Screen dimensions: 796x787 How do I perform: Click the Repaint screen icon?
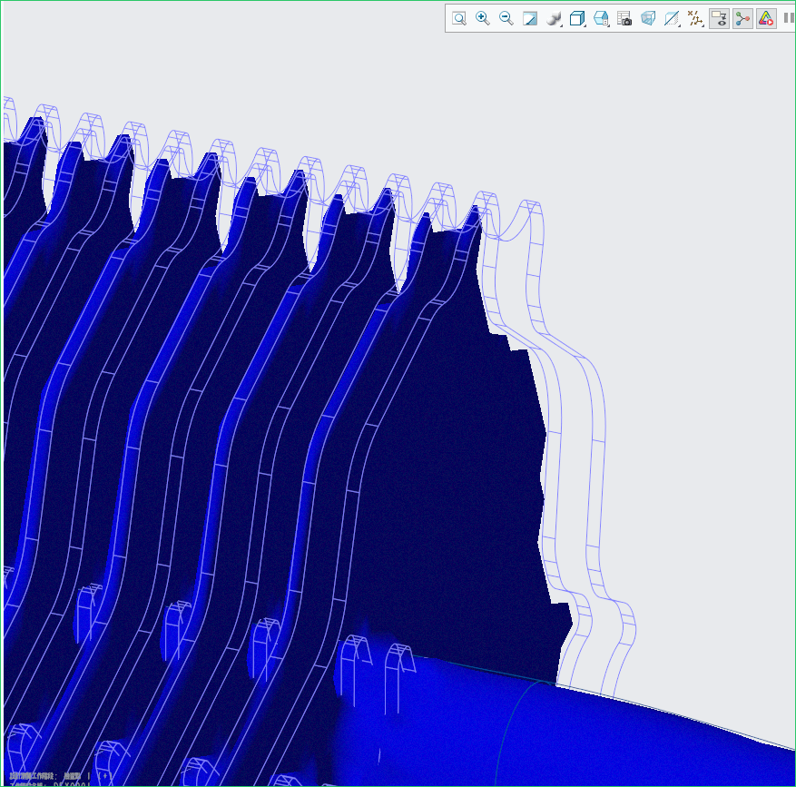click(x=530, y=18)
